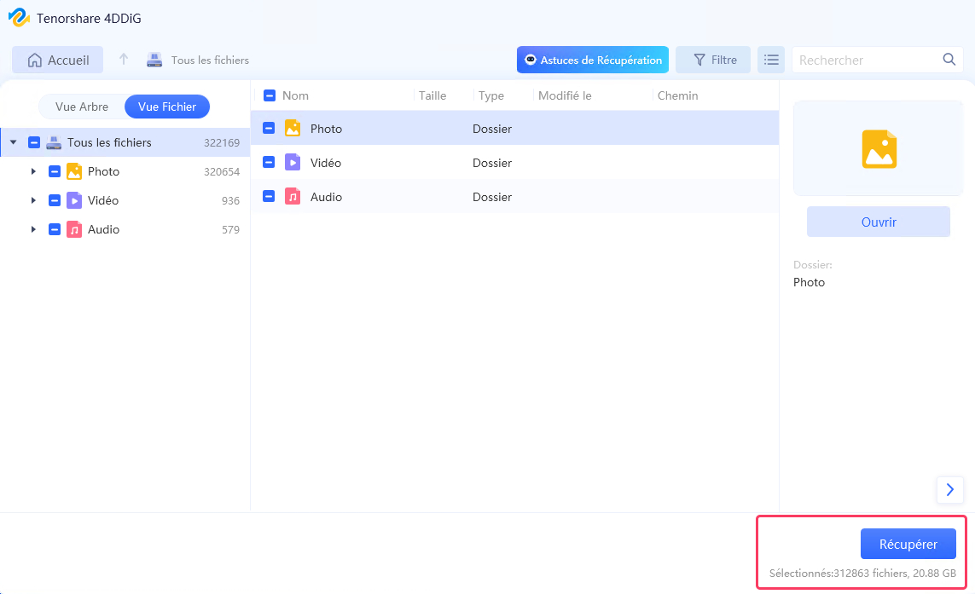Collapse the Tous les fichiers tree node
Screen dimensions: 975x594
pyautogui.click(x=12, y=142)
